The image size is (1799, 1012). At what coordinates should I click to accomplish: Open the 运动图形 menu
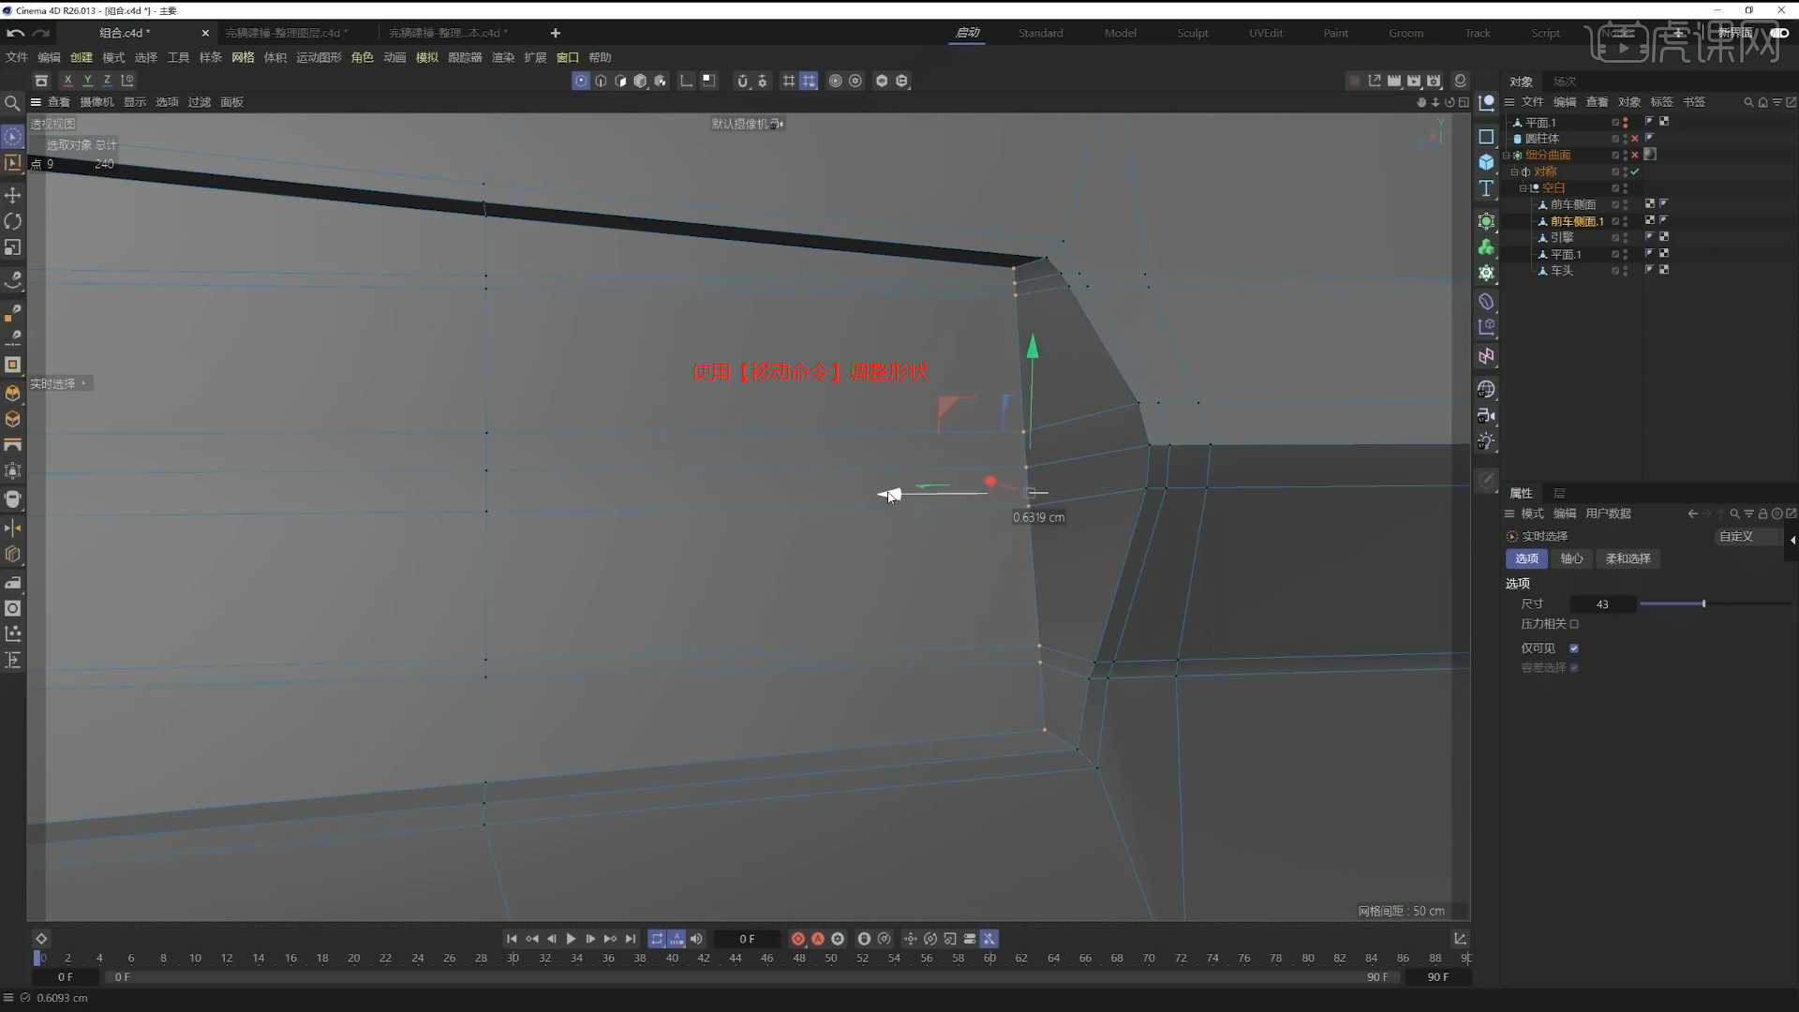[319, 57]
